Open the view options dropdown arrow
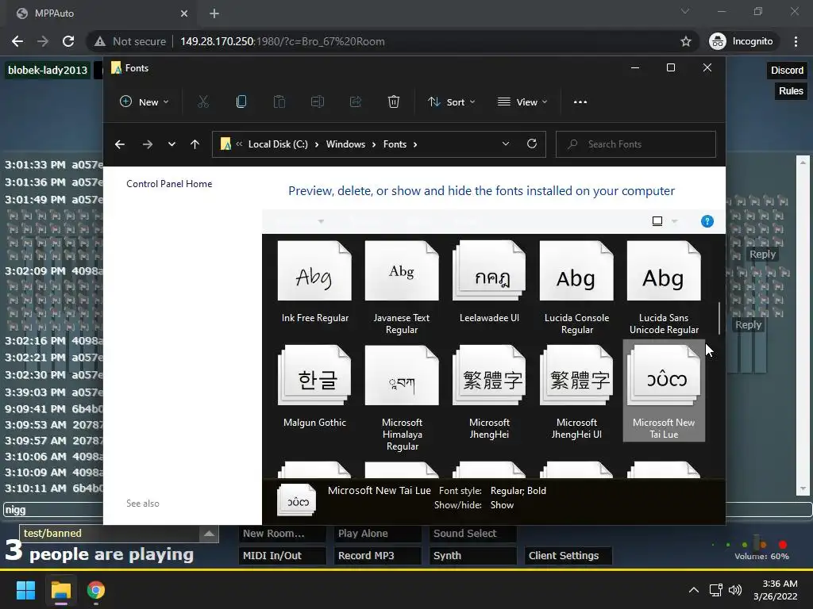Screen dimensions: 813x609 [x=675, y=221]
